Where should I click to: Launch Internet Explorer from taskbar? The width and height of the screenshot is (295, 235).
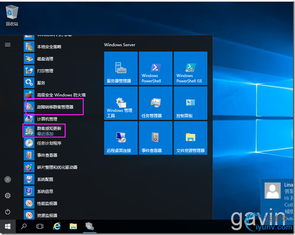click(x=57, y=226)
